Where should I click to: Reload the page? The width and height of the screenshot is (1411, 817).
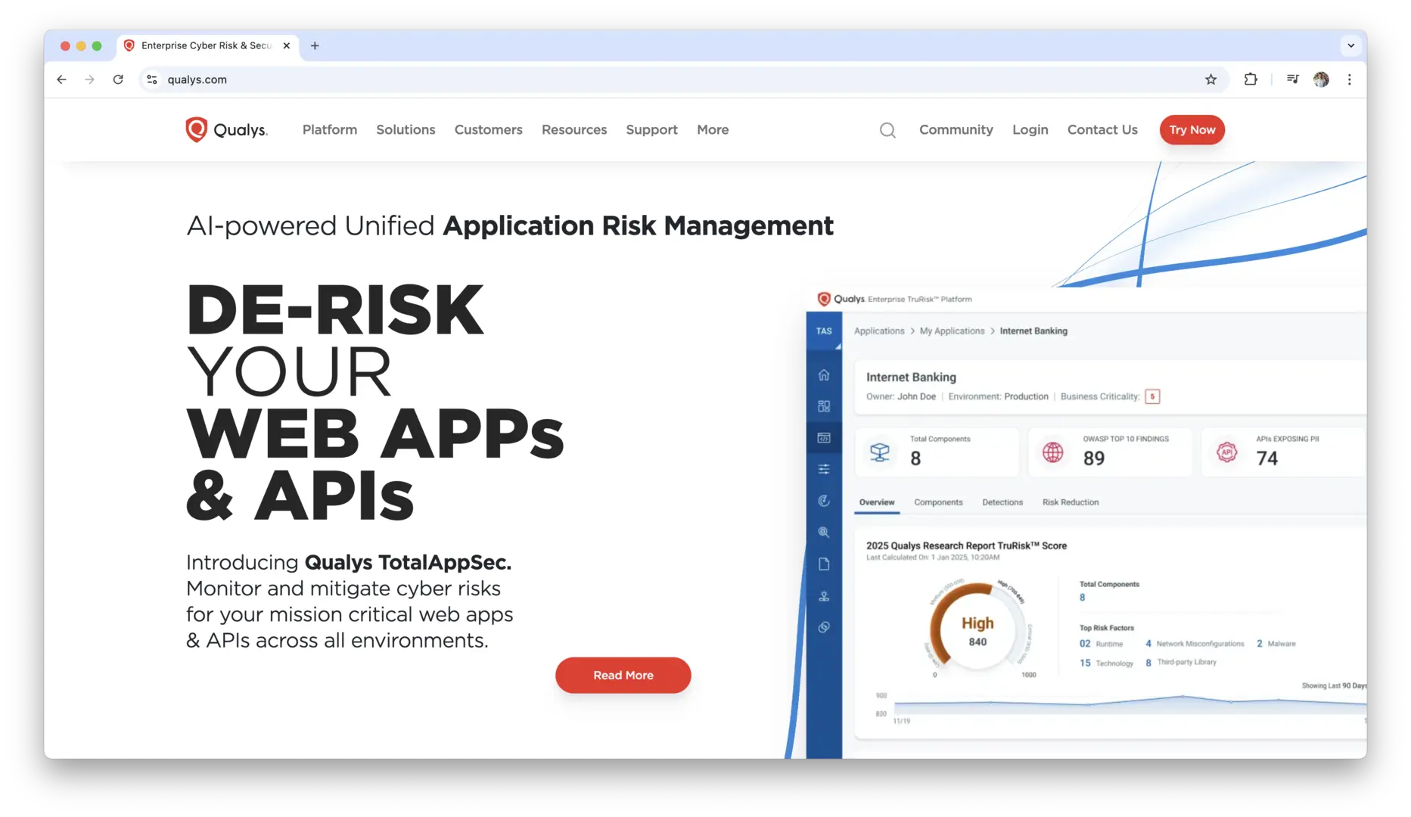(x=118, y=79)
